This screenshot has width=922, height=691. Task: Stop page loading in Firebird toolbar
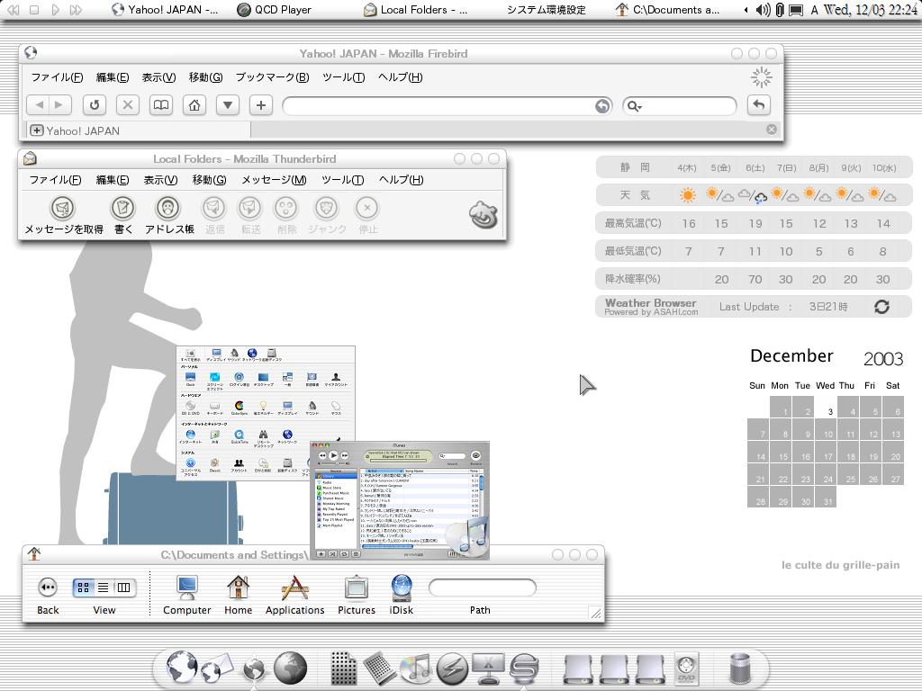click(x=127, y=105)
